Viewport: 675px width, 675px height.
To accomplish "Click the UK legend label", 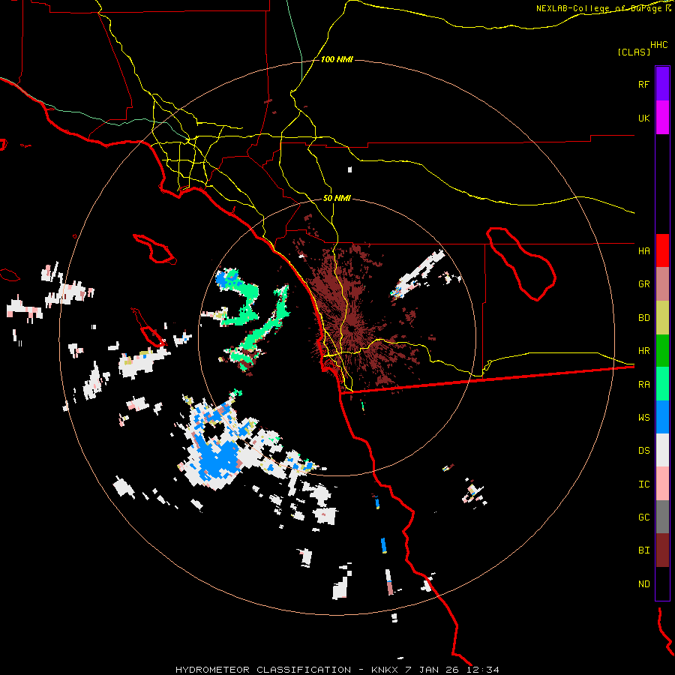I will pyautogui.click(x=643, y=118).
